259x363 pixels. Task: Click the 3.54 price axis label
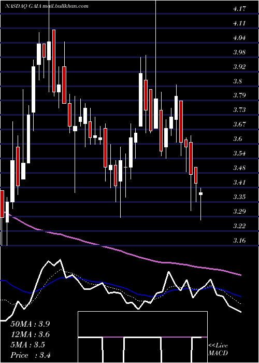(240, 153)
